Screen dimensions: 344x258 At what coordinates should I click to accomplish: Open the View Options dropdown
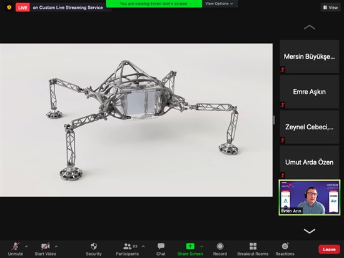pos(219,4)
